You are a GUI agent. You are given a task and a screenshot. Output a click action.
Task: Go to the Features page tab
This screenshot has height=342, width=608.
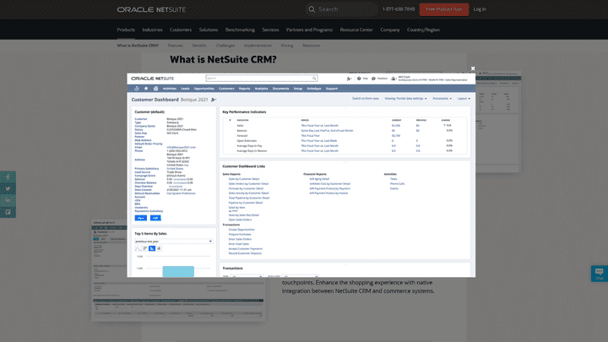(x=176, y=46)
